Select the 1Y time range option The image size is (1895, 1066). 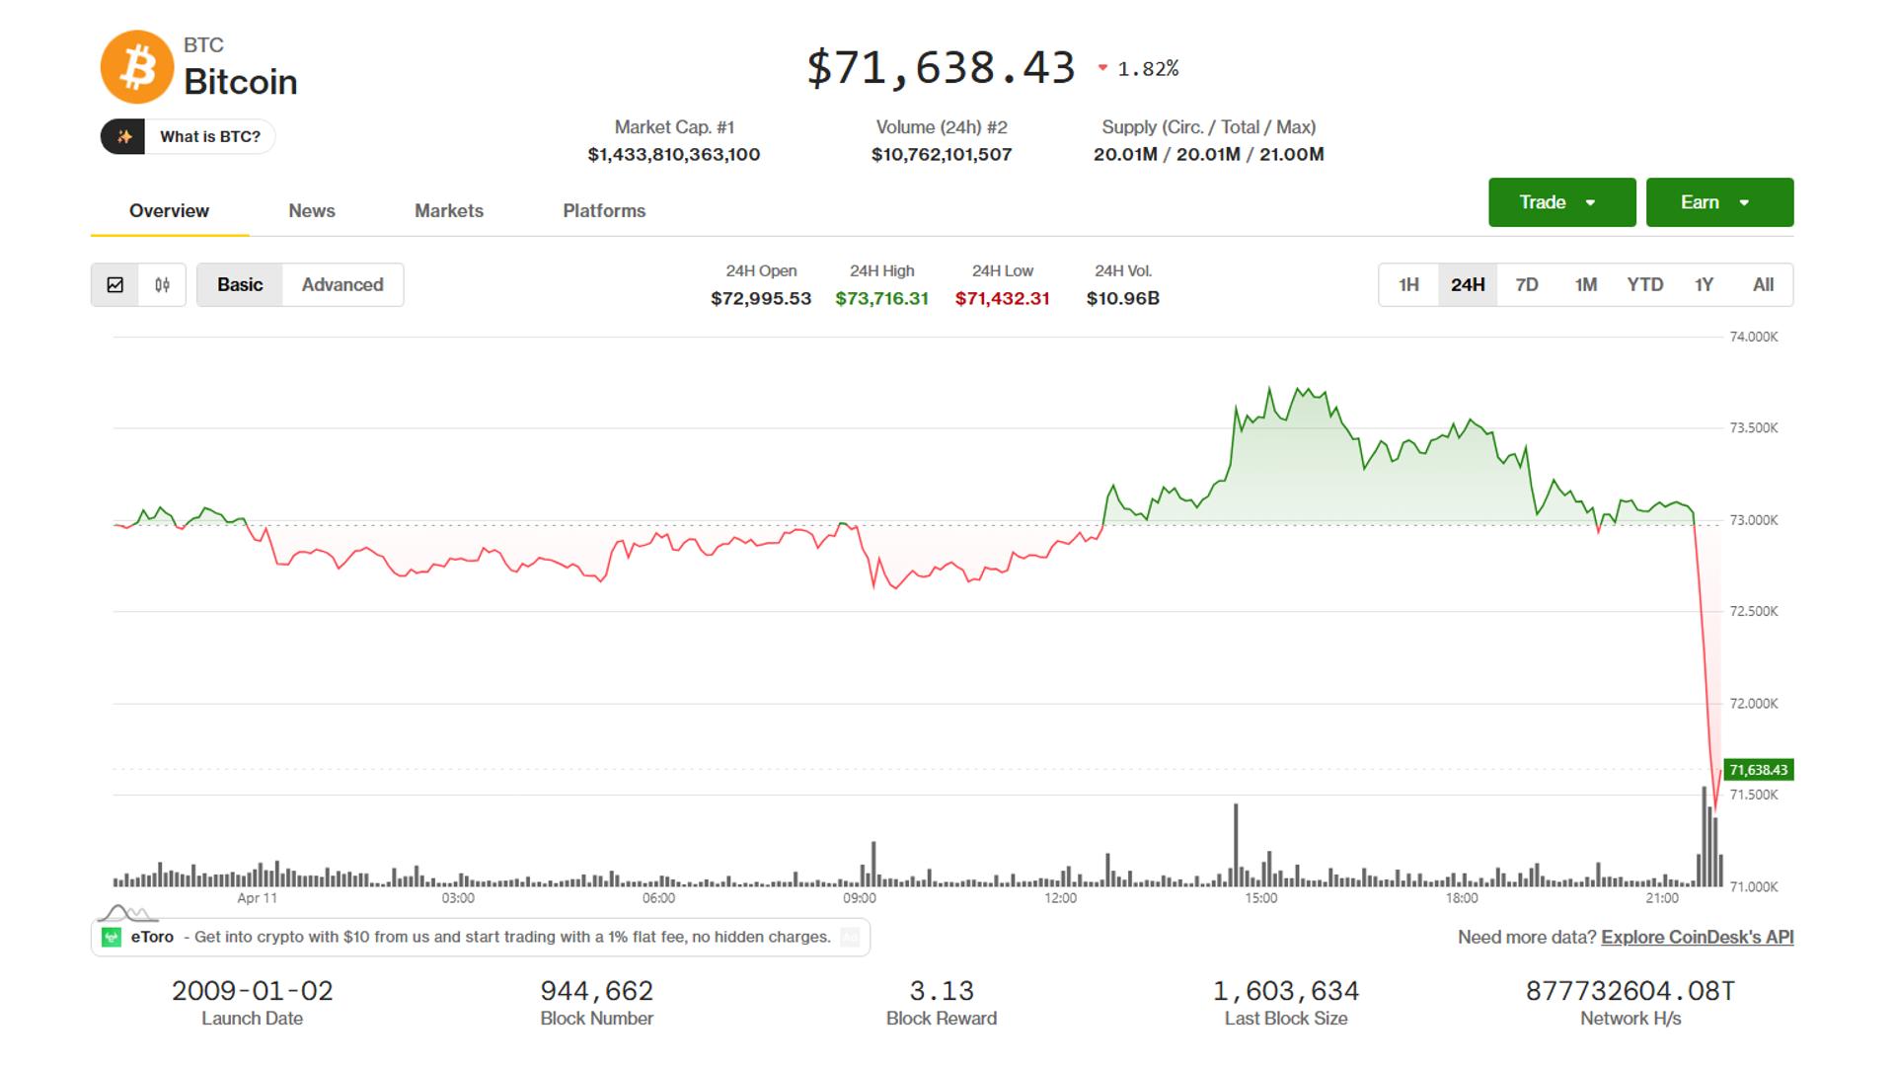pyautogui.click(x=1704, y=284)
